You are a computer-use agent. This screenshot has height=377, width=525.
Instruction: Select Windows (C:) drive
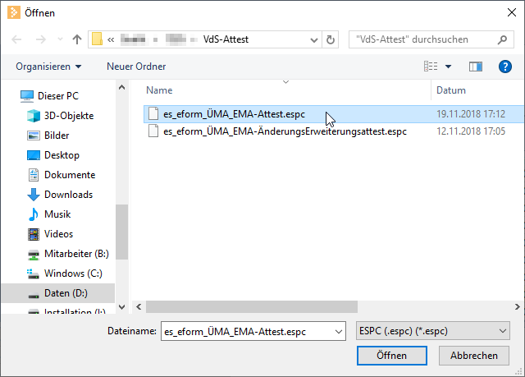(x=72, y=274)
